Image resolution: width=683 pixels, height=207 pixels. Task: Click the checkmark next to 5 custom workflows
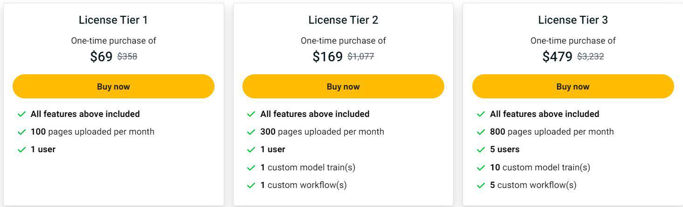click(481, 185)
